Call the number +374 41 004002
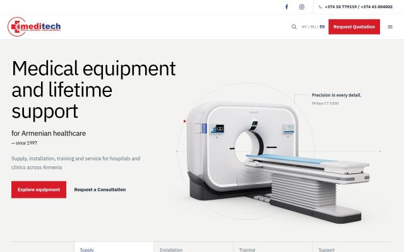Screen dimensions: 404x252 [x=376, y=7]
